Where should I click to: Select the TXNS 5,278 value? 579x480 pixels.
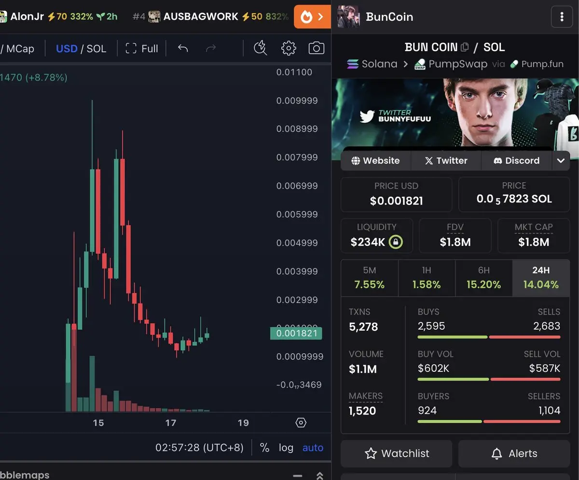click(363, 327)
